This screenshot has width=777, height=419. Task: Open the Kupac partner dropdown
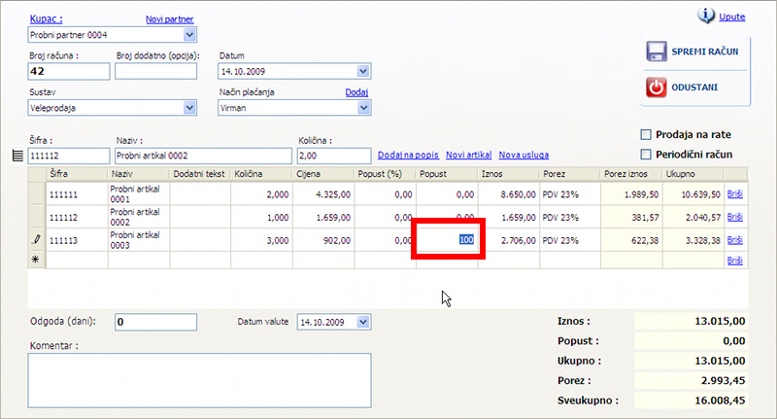pos(188,36)
